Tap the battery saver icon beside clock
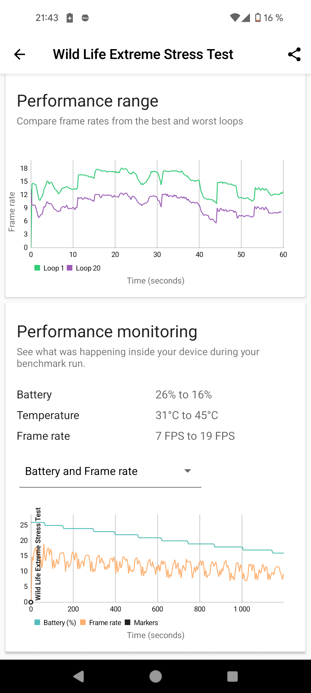This screenshot has width=311, height=693. [70, 18]
